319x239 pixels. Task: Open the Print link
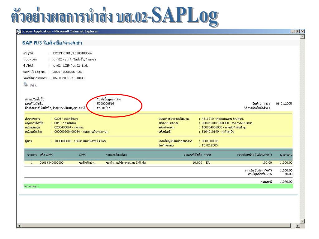(33, 86)
